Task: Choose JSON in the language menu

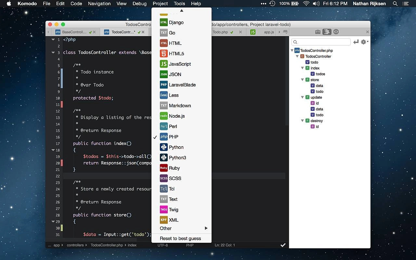Action: [181, 74]
